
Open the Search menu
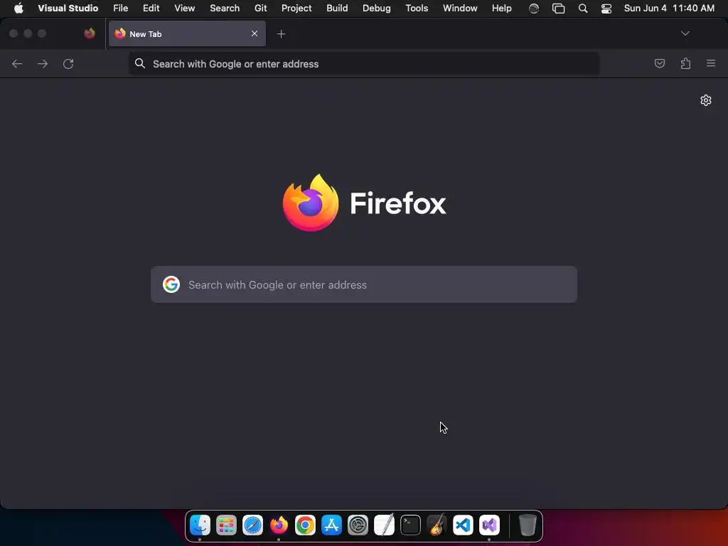tap(225, 9)
